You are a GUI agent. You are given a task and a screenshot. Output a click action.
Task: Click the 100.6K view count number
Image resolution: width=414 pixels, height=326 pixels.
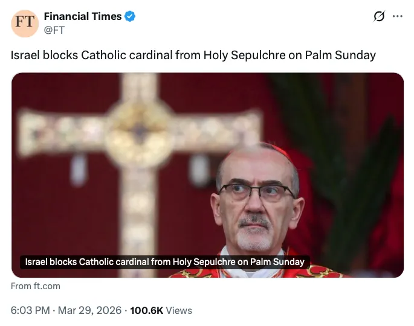point(146,311)
